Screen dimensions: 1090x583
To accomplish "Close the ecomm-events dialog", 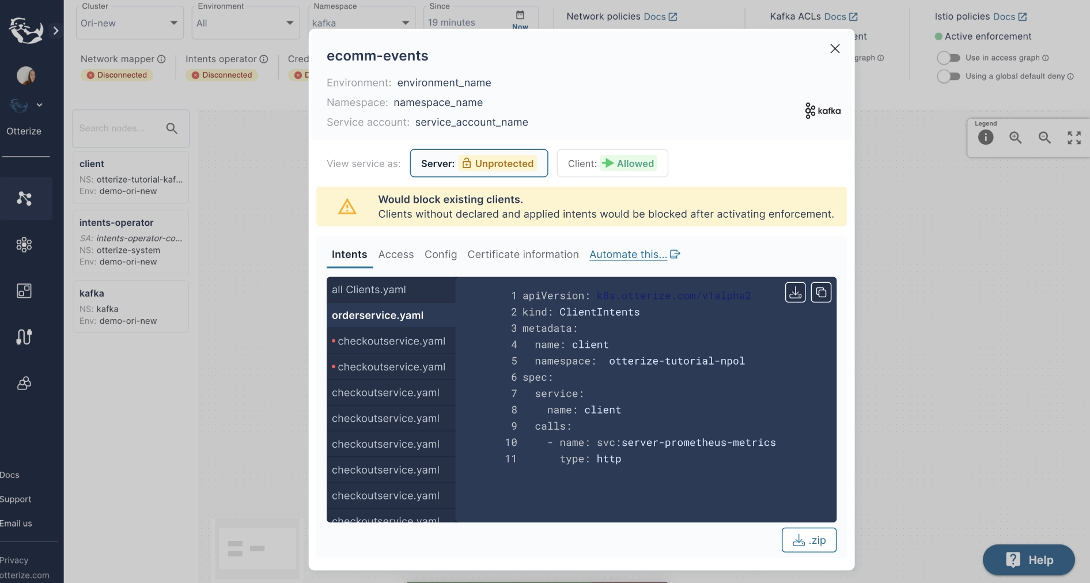I will click(835, 49).
